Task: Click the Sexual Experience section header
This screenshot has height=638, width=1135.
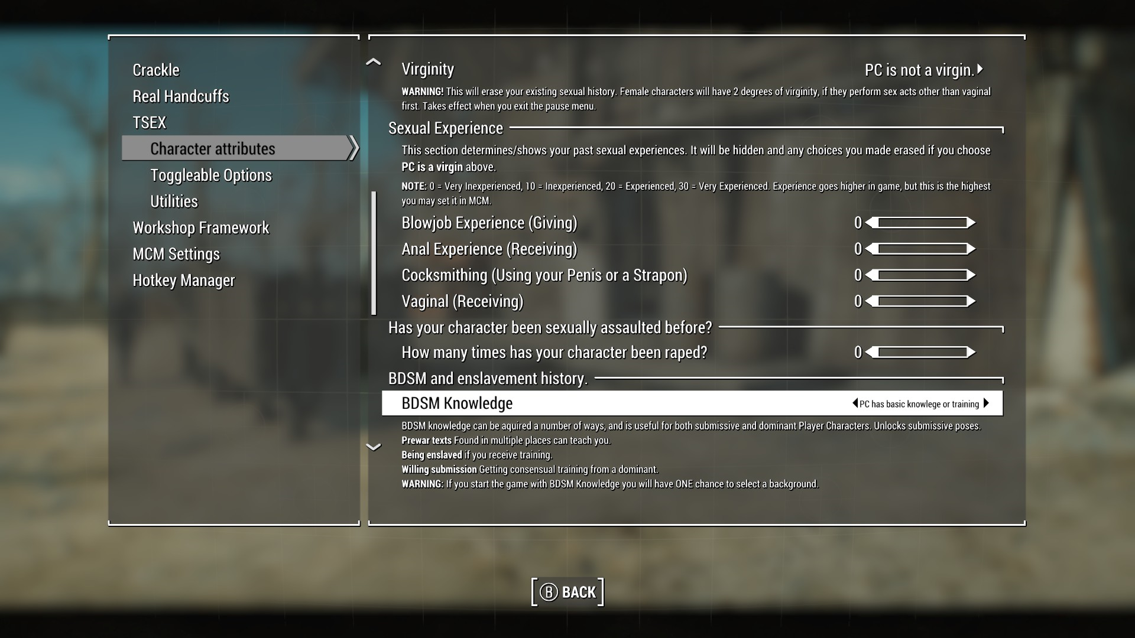Action: pyautogui.click(x=445, y=128)
